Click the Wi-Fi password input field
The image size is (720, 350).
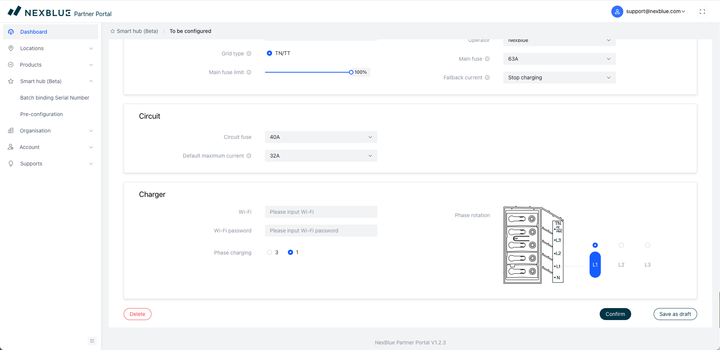pos(321,231)
